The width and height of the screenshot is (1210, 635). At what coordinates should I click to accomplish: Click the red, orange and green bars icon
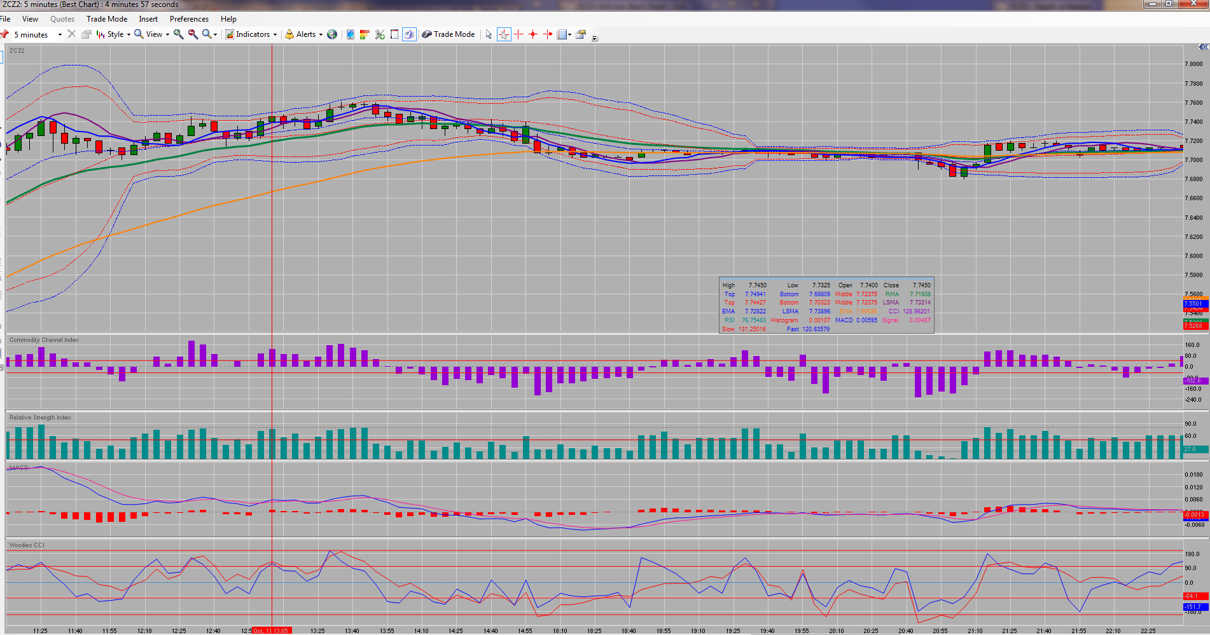pos(365,34)
